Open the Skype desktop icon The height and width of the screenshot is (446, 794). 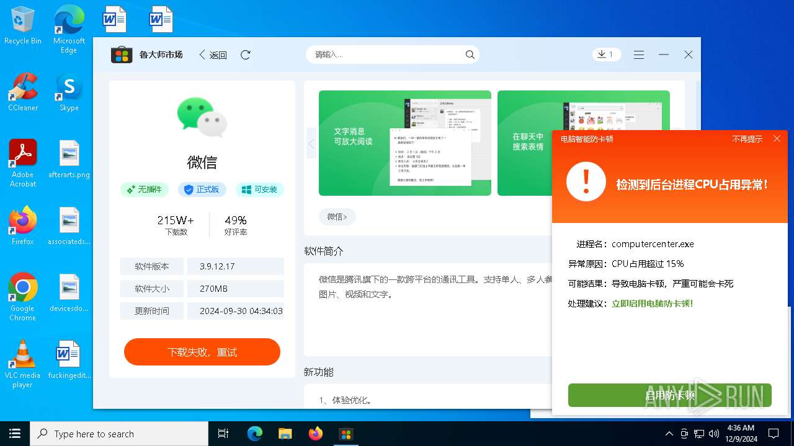coord(69,92)
